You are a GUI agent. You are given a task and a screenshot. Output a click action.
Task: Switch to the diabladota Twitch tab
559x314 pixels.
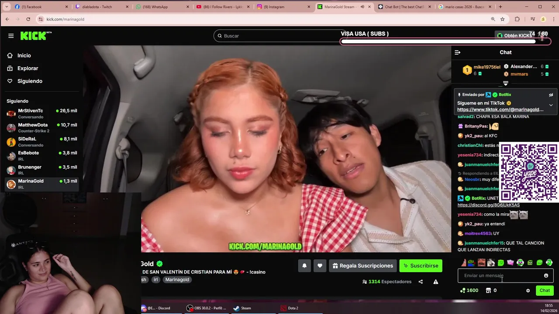[102, 7]
